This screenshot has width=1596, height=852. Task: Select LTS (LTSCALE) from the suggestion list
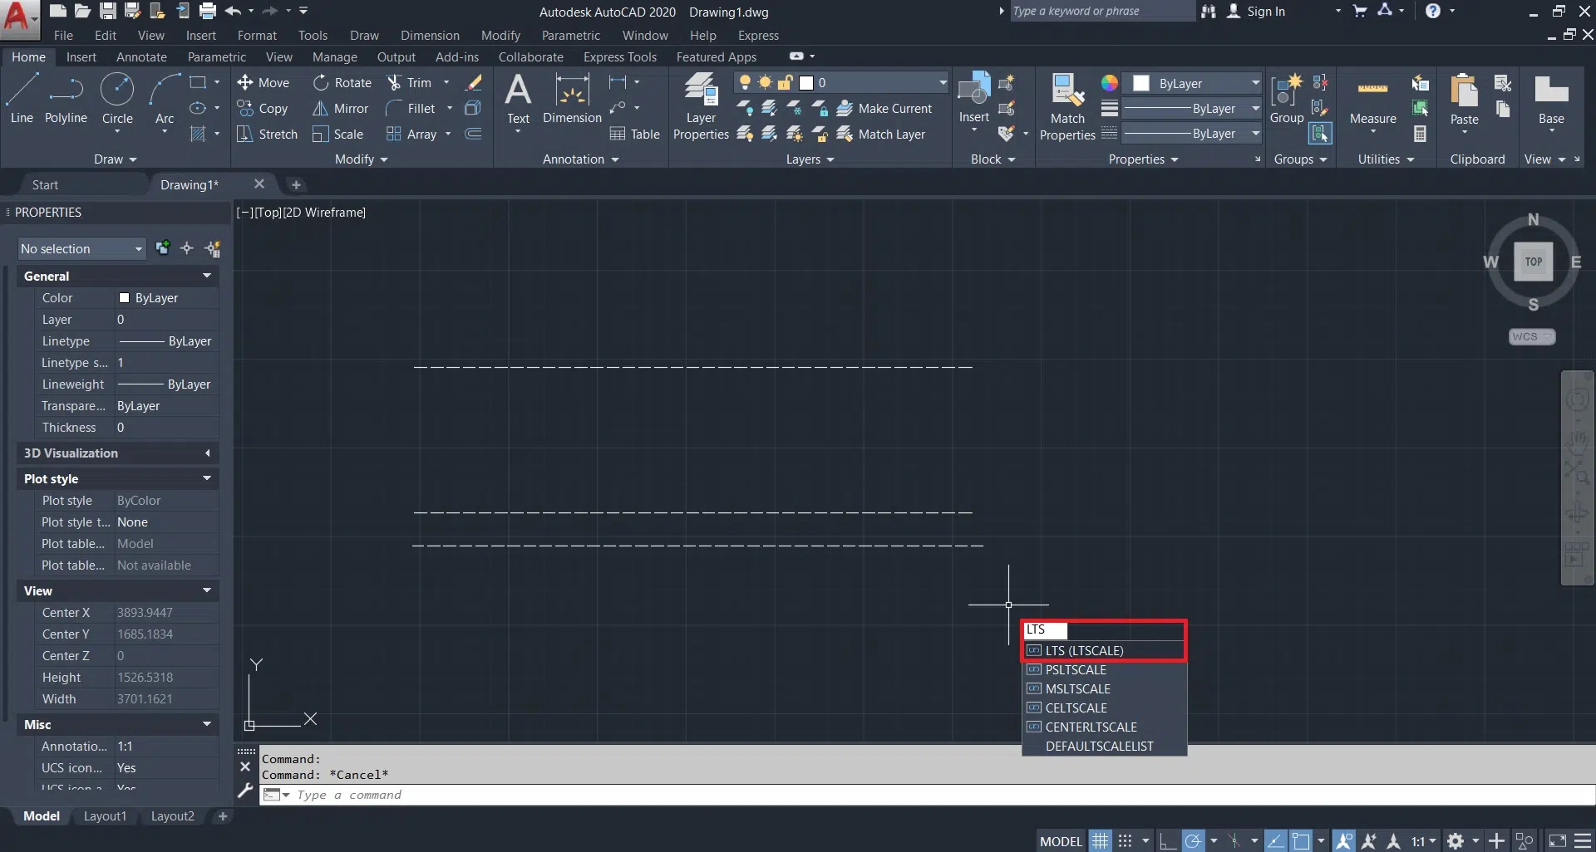point(1084,651)
